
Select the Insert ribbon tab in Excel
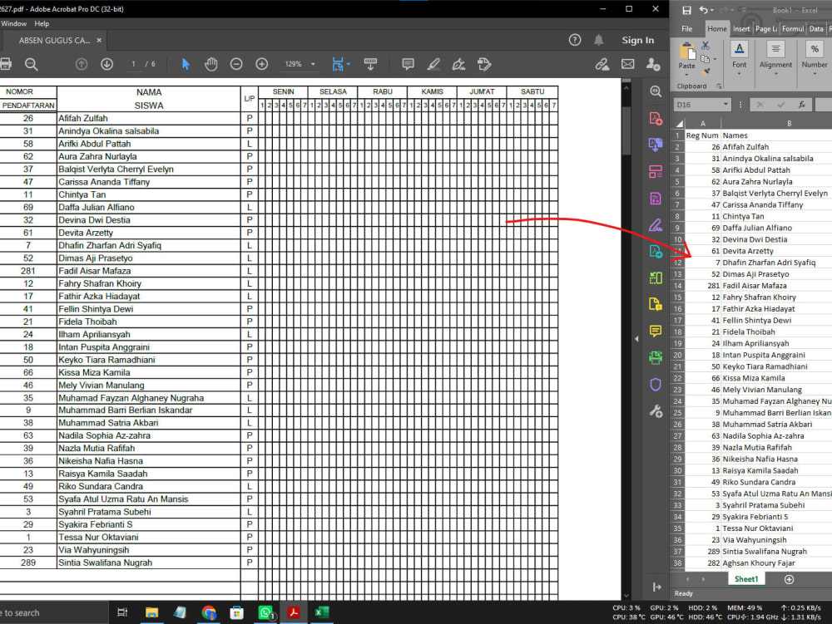coord(741,28)
